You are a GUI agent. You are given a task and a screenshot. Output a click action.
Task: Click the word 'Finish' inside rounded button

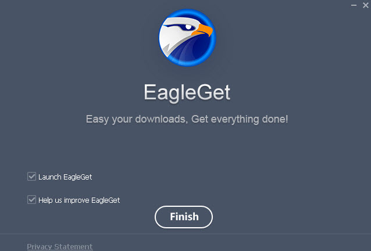[x=184, y=217]
